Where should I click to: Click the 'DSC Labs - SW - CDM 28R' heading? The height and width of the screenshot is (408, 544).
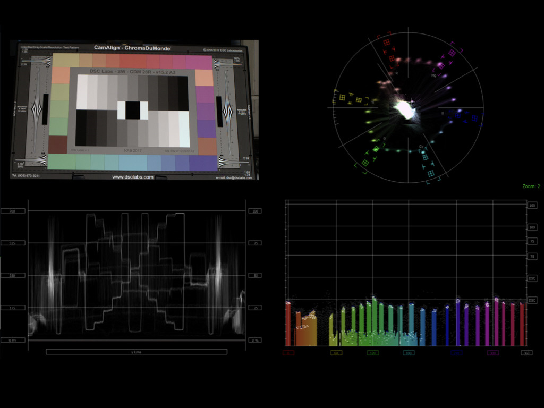point(133,72)
